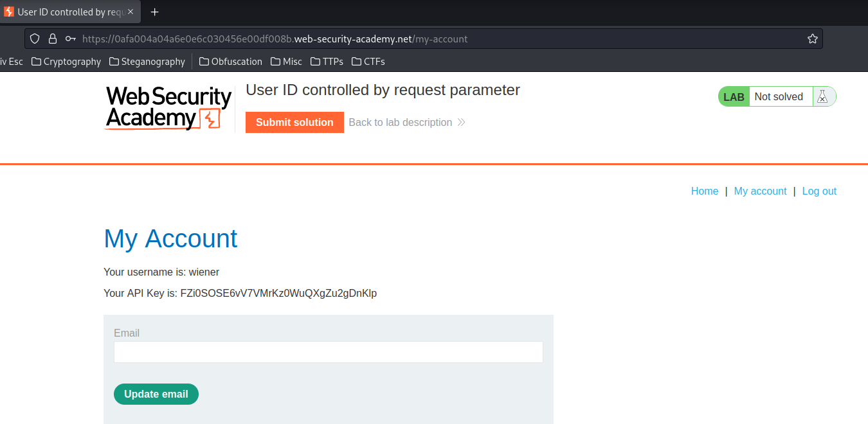
Task: Close the User ID controlled browser tab
Action: coord(131,12)
